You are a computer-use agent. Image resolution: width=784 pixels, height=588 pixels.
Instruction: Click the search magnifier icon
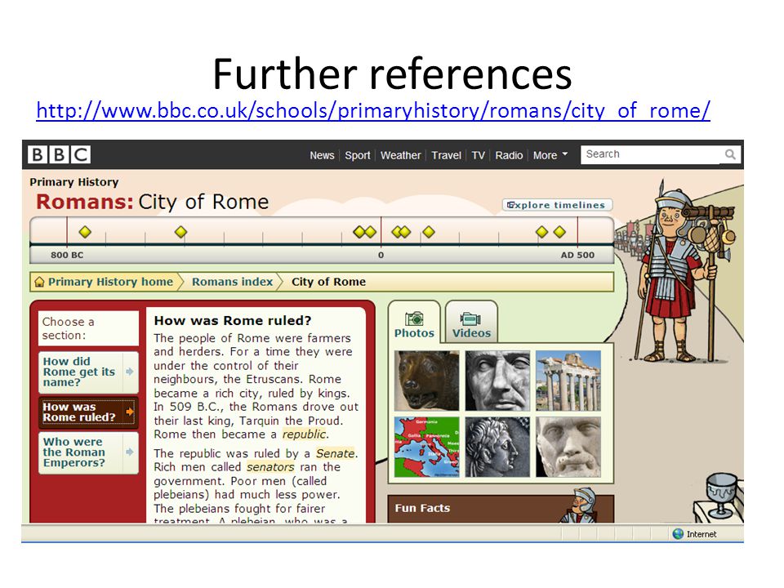[x=730, y=154]
